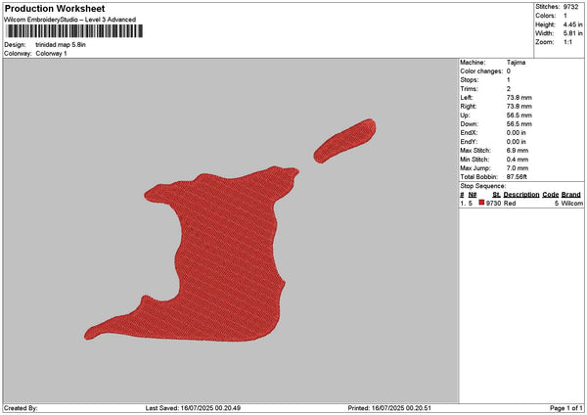The image size is (587, 415).
Task: Click the Description column header
Action: tap(521, 195)
